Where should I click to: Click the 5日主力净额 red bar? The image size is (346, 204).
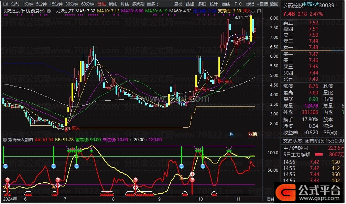[319, 155]
